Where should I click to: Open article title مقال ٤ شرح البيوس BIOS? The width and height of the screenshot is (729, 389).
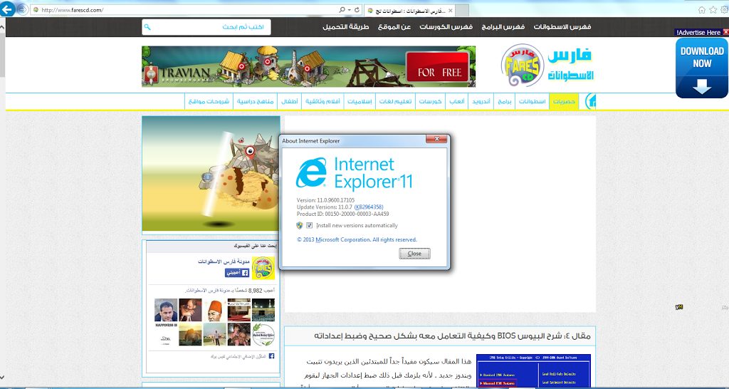[452, 336]
